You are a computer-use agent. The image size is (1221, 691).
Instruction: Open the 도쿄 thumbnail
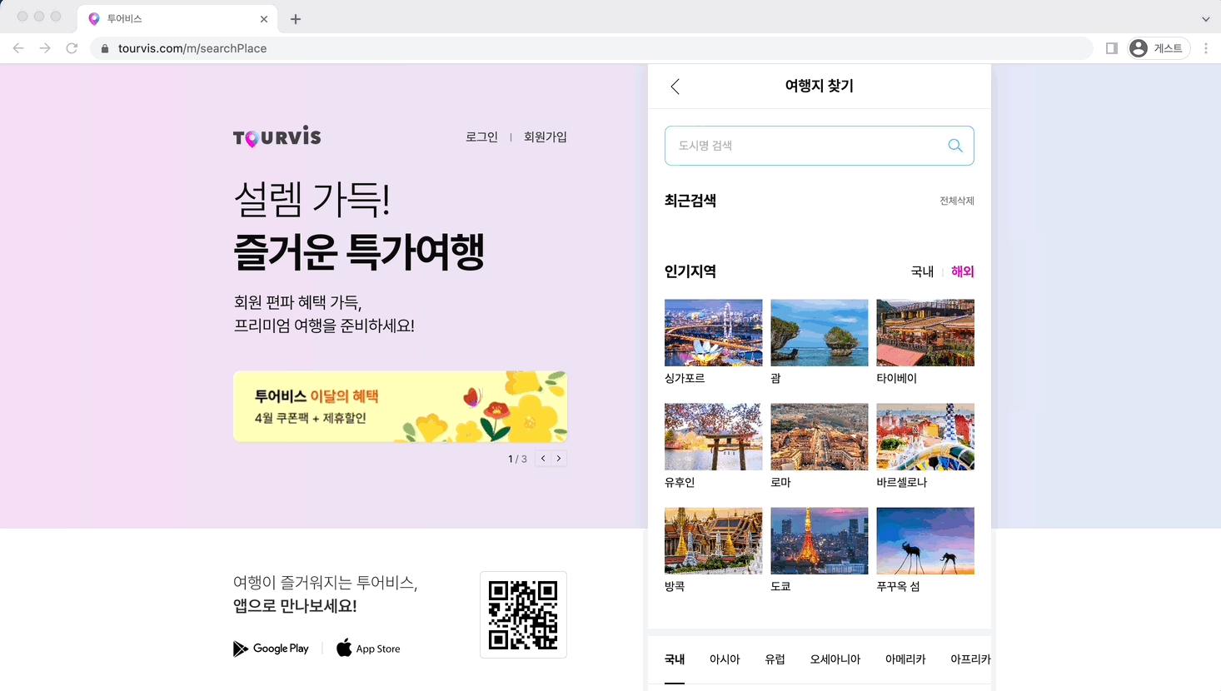point(819,541)
